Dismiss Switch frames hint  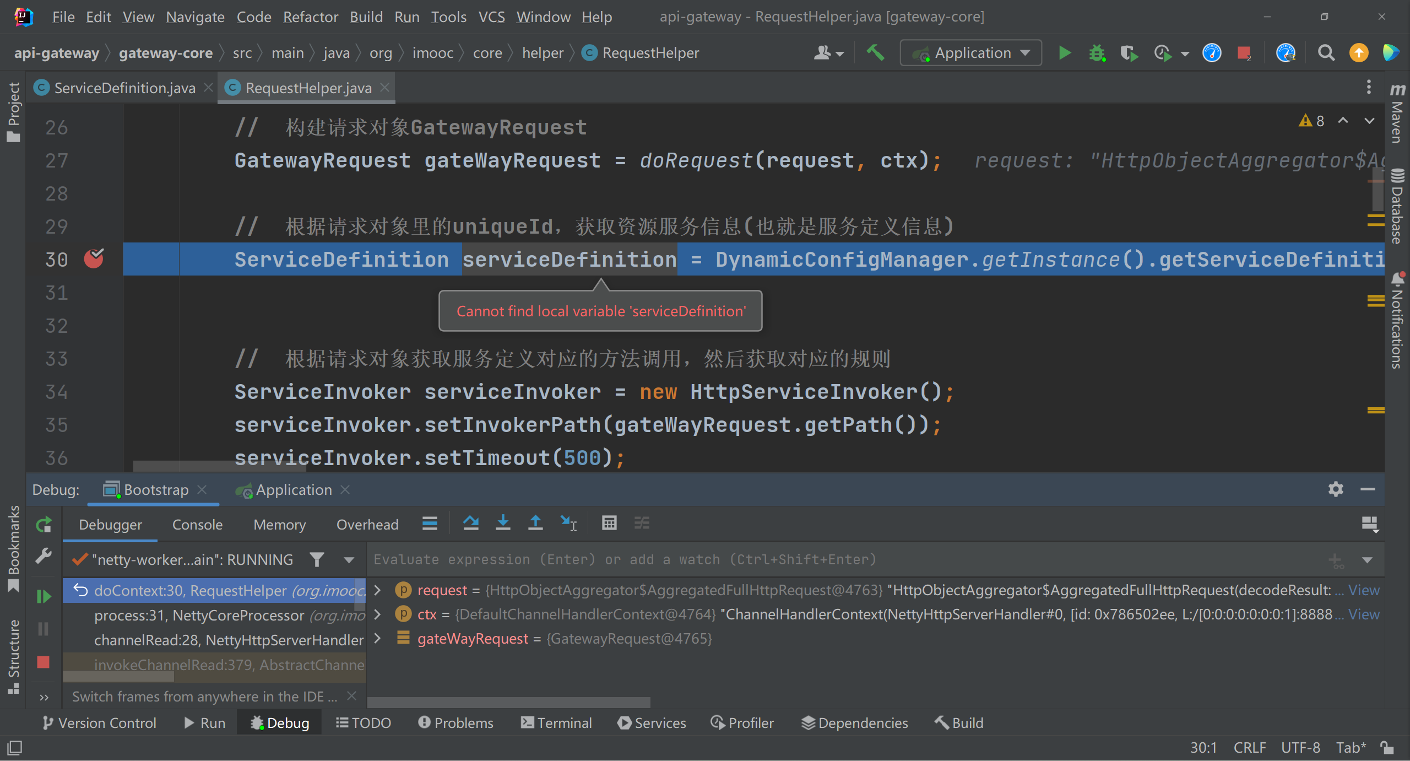point(351,696)
